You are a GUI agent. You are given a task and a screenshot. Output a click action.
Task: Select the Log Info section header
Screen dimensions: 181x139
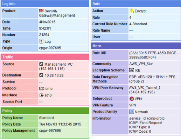tap(45, 4)
